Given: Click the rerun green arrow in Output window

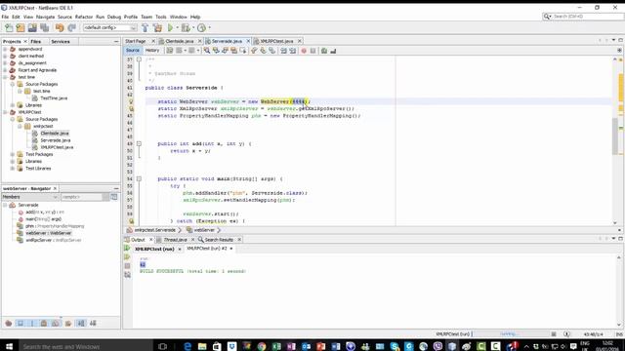Looking at the screenshot, I should (x=127, y=248).
